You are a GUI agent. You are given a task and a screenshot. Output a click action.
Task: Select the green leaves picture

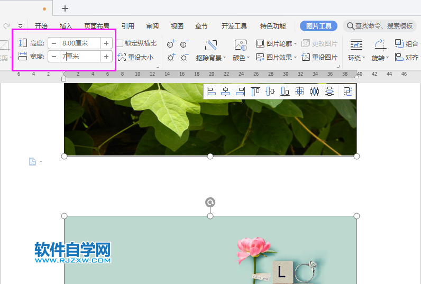[210, 119]
